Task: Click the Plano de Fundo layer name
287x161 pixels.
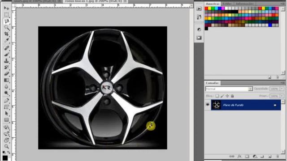Action: [233, 105]
